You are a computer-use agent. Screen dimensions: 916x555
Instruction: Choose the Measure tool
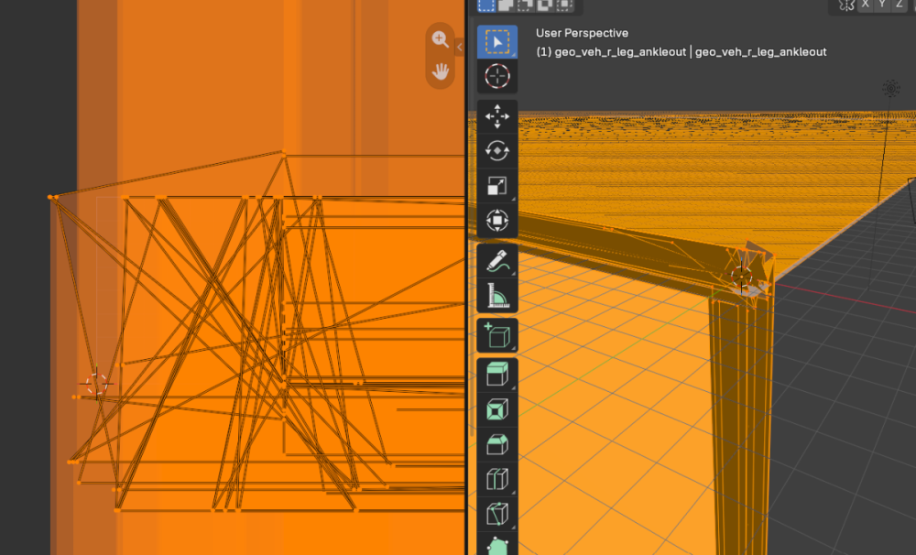[x=497, y=295]
